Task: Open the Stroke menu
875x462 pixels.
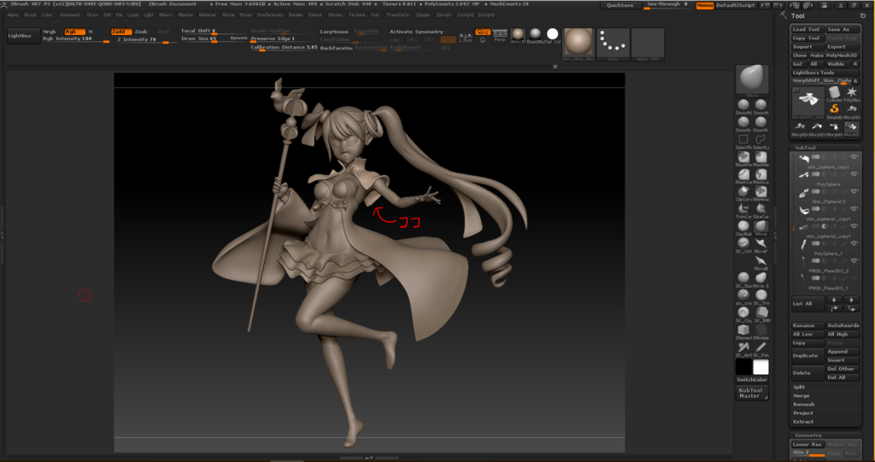Action: (335, 15)
